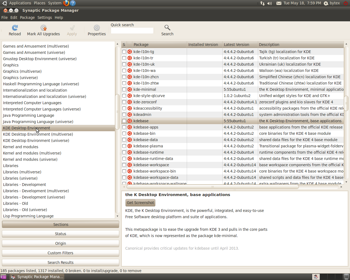Tick the kdeaccessibility checkbox

[124, 108]
